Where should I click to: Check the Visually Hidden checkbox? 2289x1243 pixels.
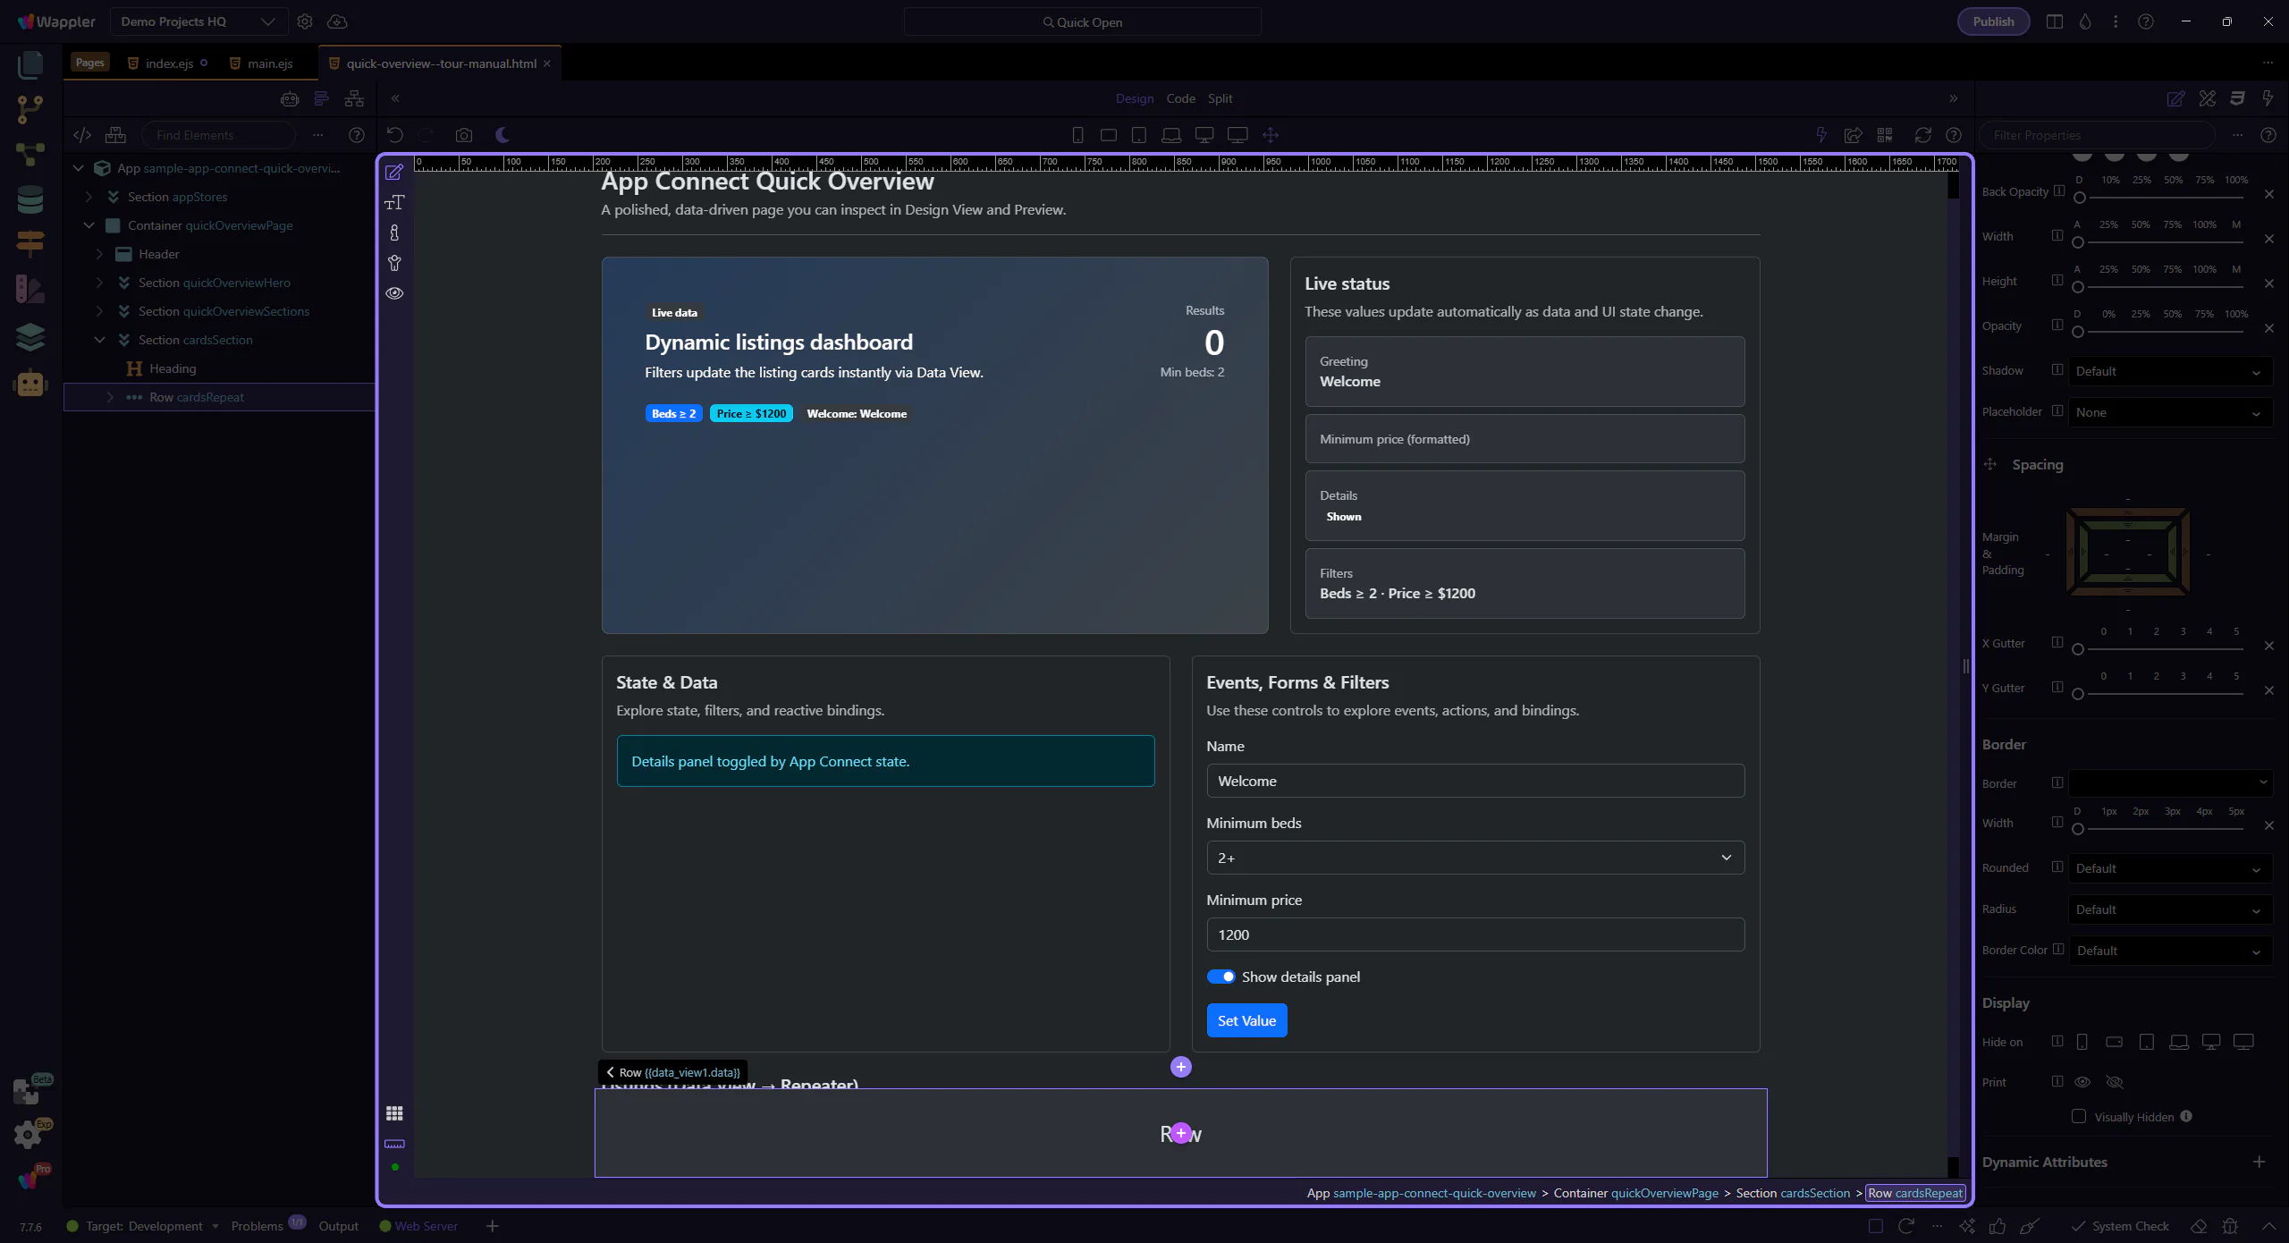coord(2079,1116)
